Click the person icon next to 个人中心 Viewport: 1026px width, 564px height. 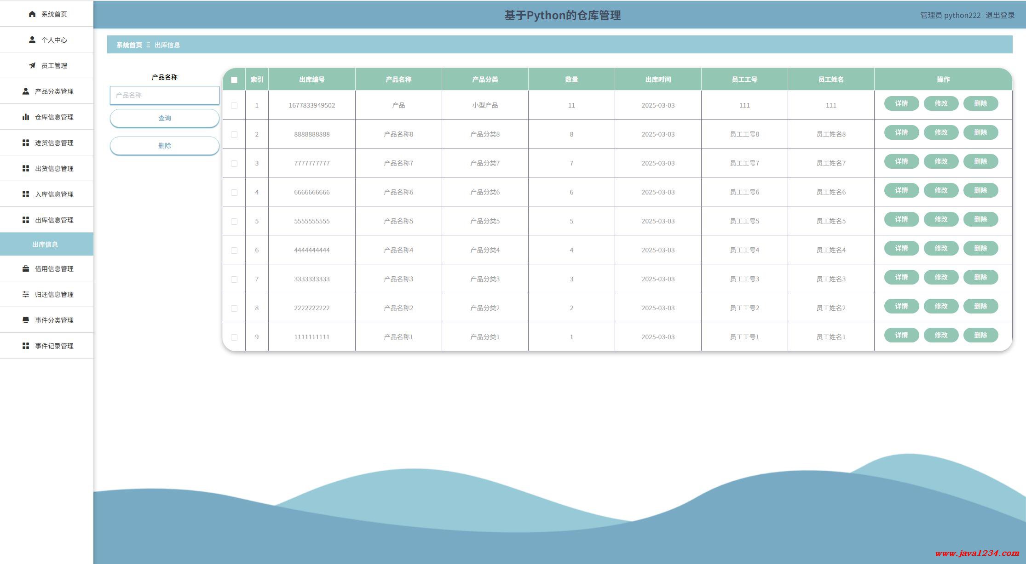32,40
